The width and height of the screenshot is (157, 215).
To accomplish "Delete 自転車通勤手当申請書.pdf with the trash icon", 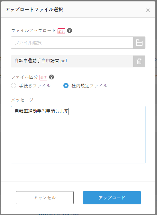I will pyautogui.click(x=139, y=61).
